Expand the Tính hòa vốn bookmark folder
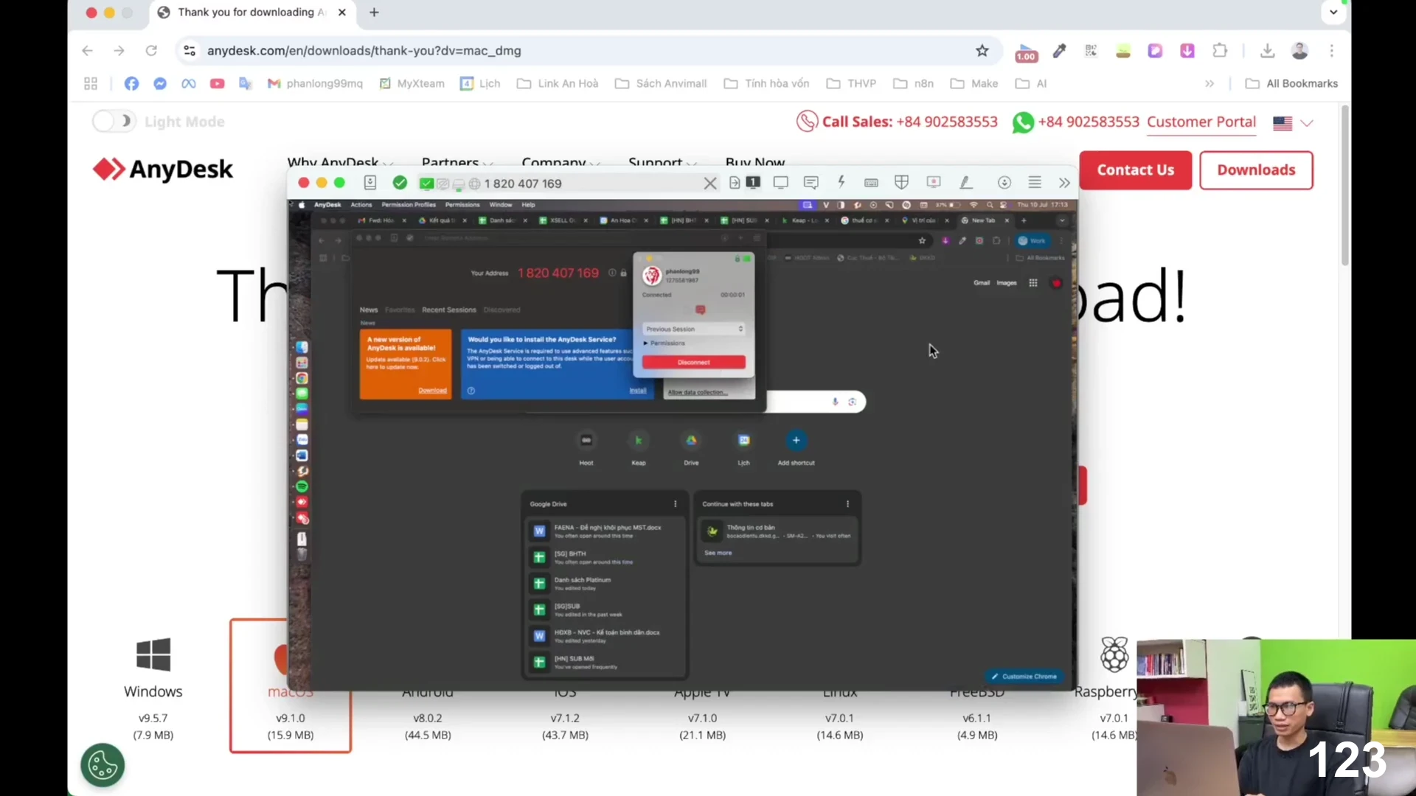 766,83
